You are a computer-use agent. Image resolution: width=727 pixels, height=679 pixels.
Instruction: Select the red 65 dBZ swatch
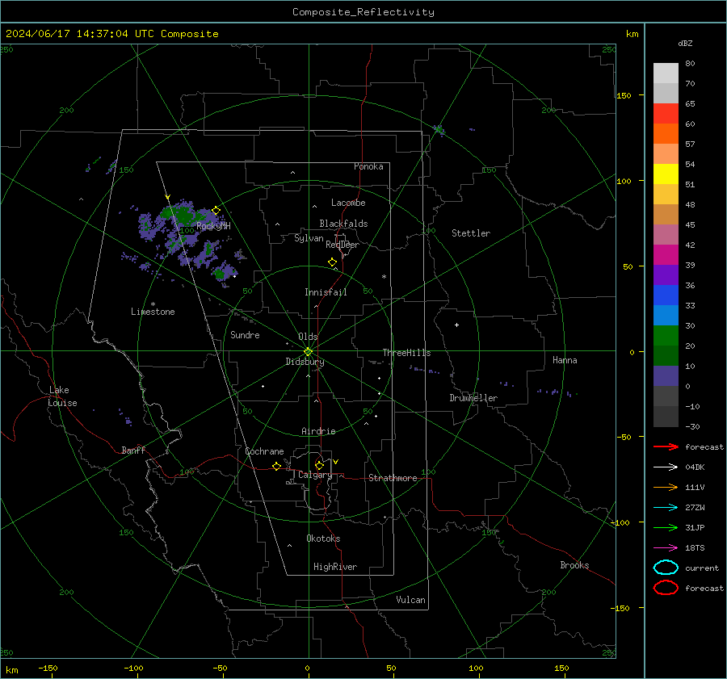[666, 113]
